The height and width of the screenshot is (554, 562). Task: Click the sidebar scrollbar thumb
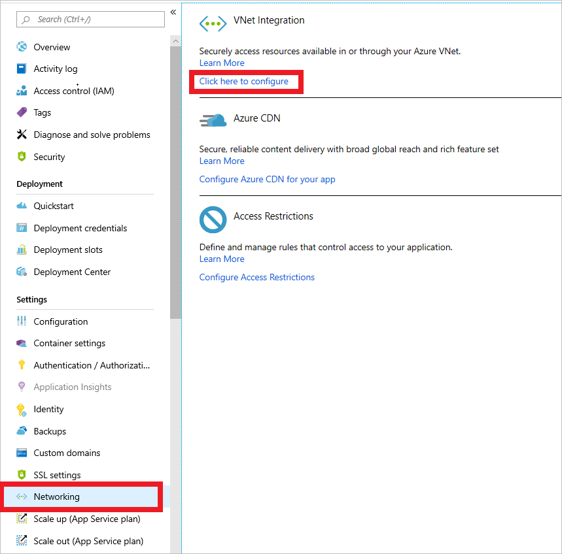tap(175, 182)
